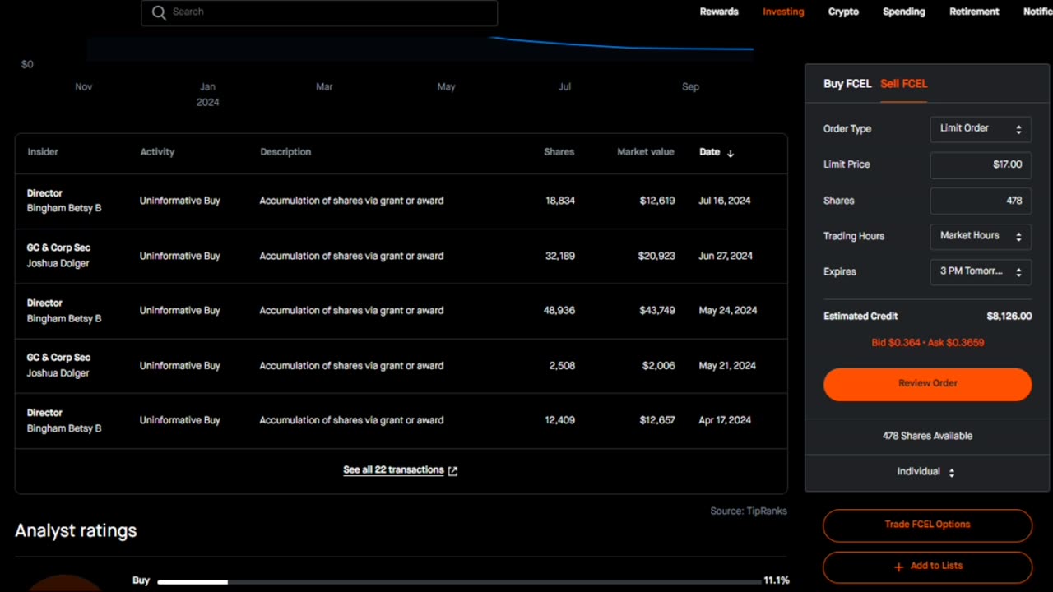Open the Expires dropdown

click(x=981, y=271)
